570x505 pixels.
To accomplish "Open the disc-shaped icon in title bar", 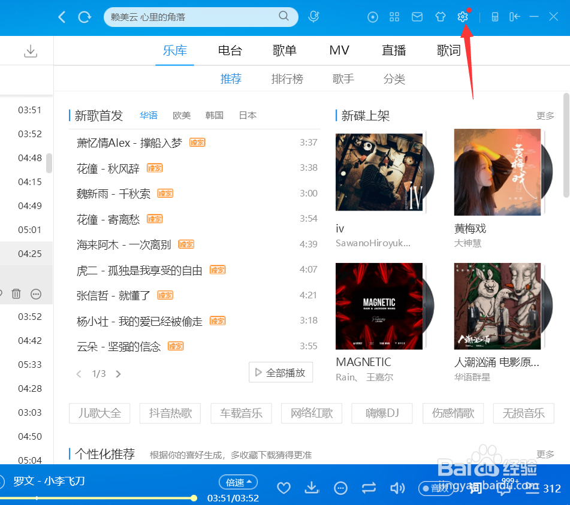I will tap(373, 17).
